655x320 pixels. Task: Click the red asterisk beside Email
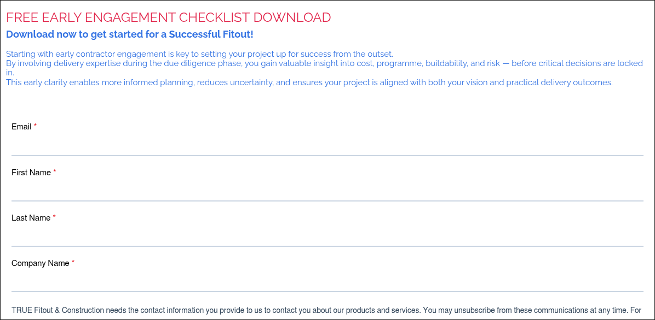[35, 125]
